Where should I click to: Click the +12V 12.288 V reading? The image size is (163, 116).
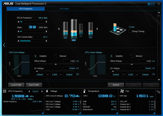[76, 109]
